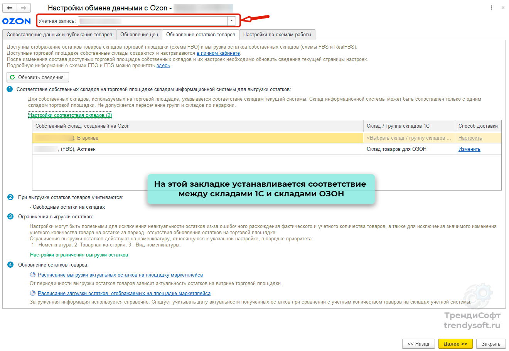Open the Учетная запись dropdown arrow
The height and width of the screenshot is (351, 509).
click(x=231, y=21)
